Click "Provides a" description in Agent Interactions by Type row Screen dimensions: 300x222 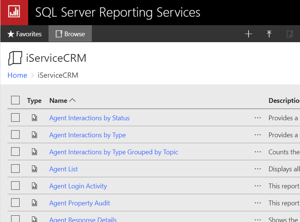point(283,135)
